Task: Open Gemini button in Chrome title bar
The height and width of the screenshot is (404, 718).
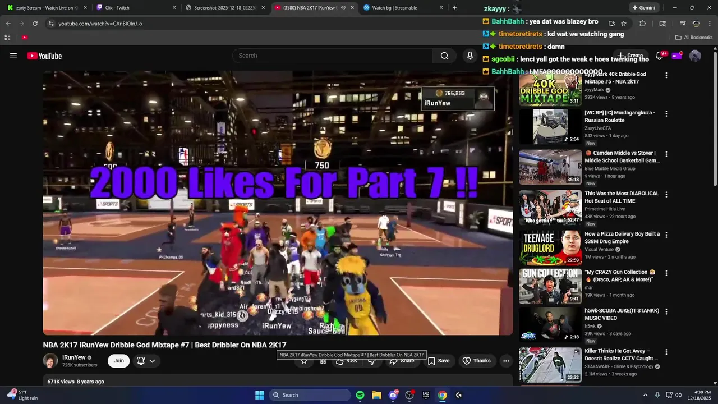Action: click(643, 8)
